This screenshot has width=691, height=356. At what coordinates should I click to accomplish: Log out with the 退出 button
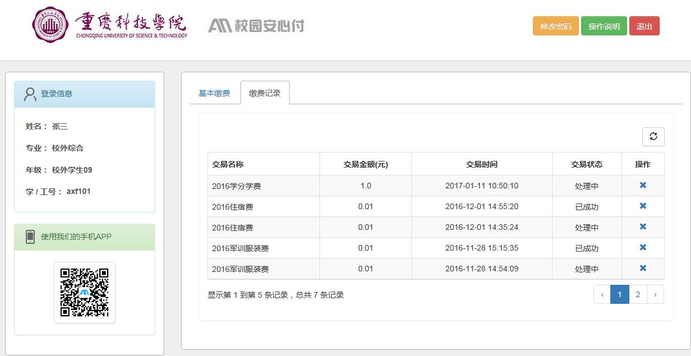click(x=644, y=26)
